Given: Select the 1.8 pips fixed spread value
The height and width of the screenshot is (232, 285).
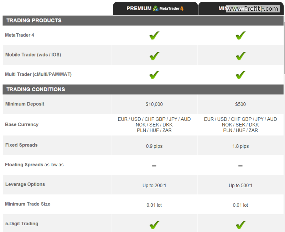Looking at the screenshot, I should point(240,146).
